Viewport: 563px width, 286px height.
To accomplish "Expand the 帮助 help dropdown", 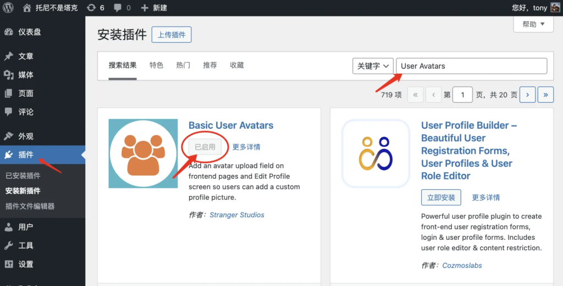I will tap(533, 24).
